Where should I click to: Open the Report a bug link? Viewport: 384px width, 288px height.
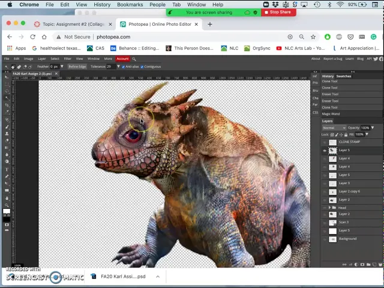point(332,59)
